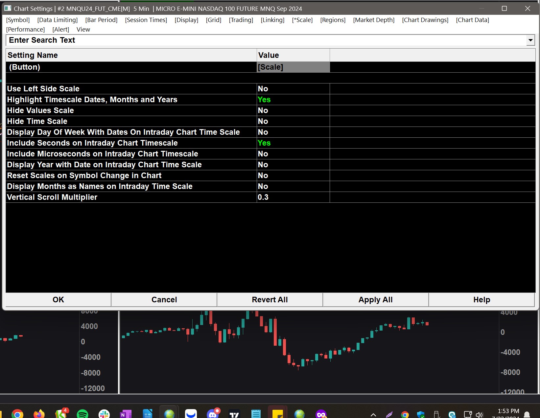Click the Apply All button
The width and height of the screenshot is (540, 418).
(x=376, y=300)
